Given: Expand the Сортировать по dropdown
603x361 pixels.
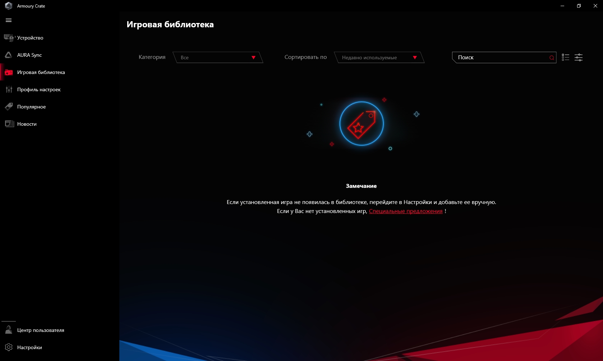Looking at the screenshot, I should coord(379,57).
